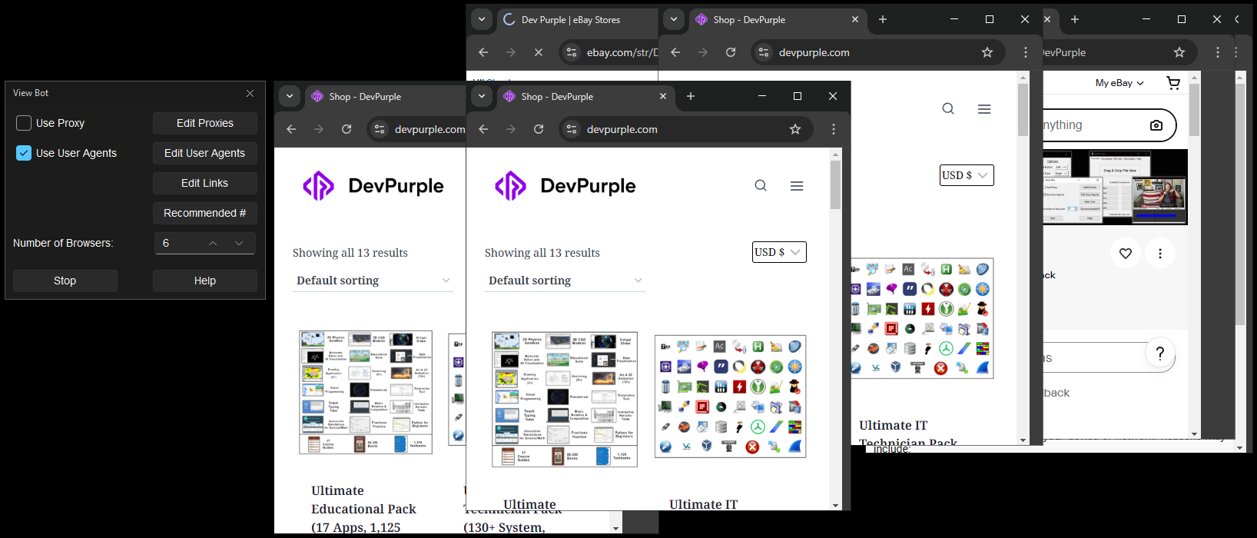This screenshot has height=538, width=1257.
Task: Expand the USD $ currency dropdown in front window
Action: click(x=779, y=252)
